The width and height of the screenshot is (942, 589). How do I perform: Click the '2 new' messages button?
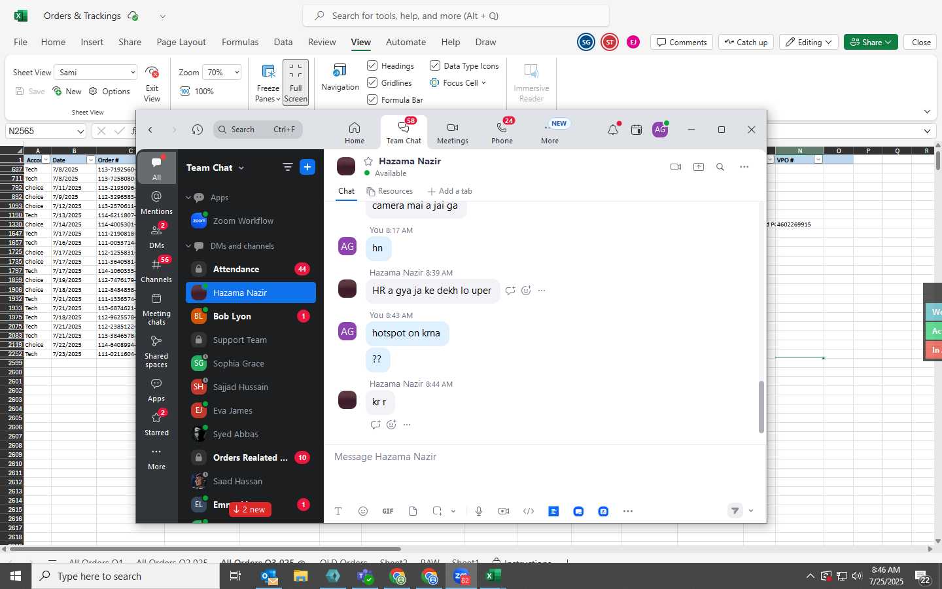coord(250,510)
